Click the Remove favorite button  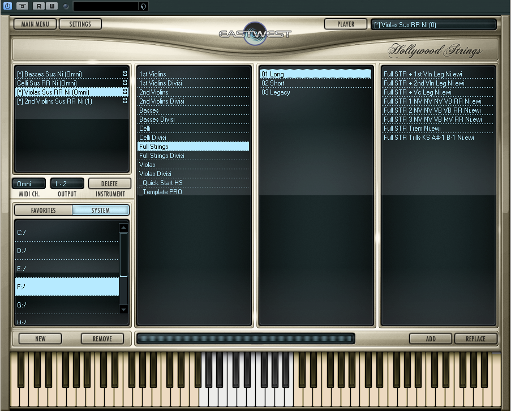(102, 339)
